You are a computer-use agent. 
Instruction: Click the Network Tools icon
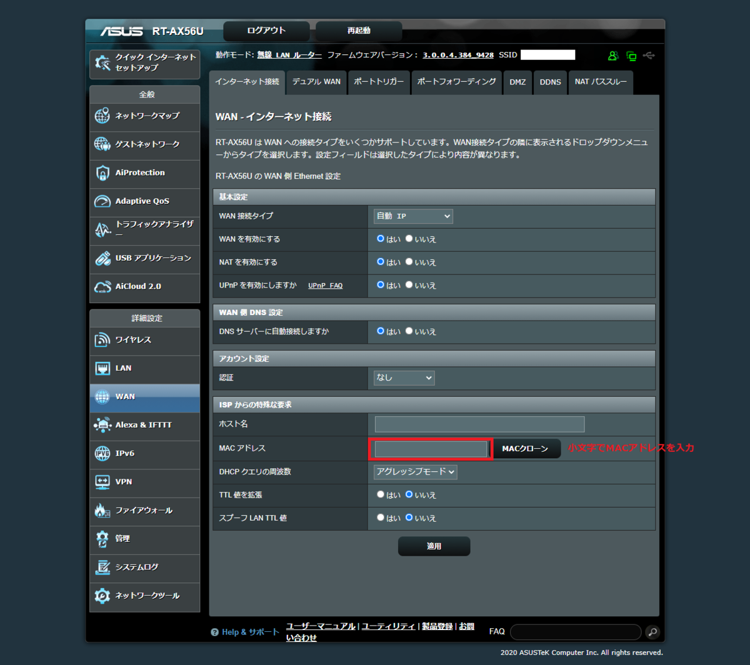pyautogui.click(x=102, y=596)
